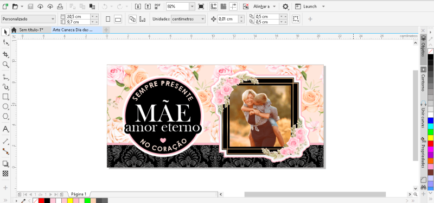The image size is (434, 203).
Task: Open the zoom level dropdown
Action: tap(192, 7)
